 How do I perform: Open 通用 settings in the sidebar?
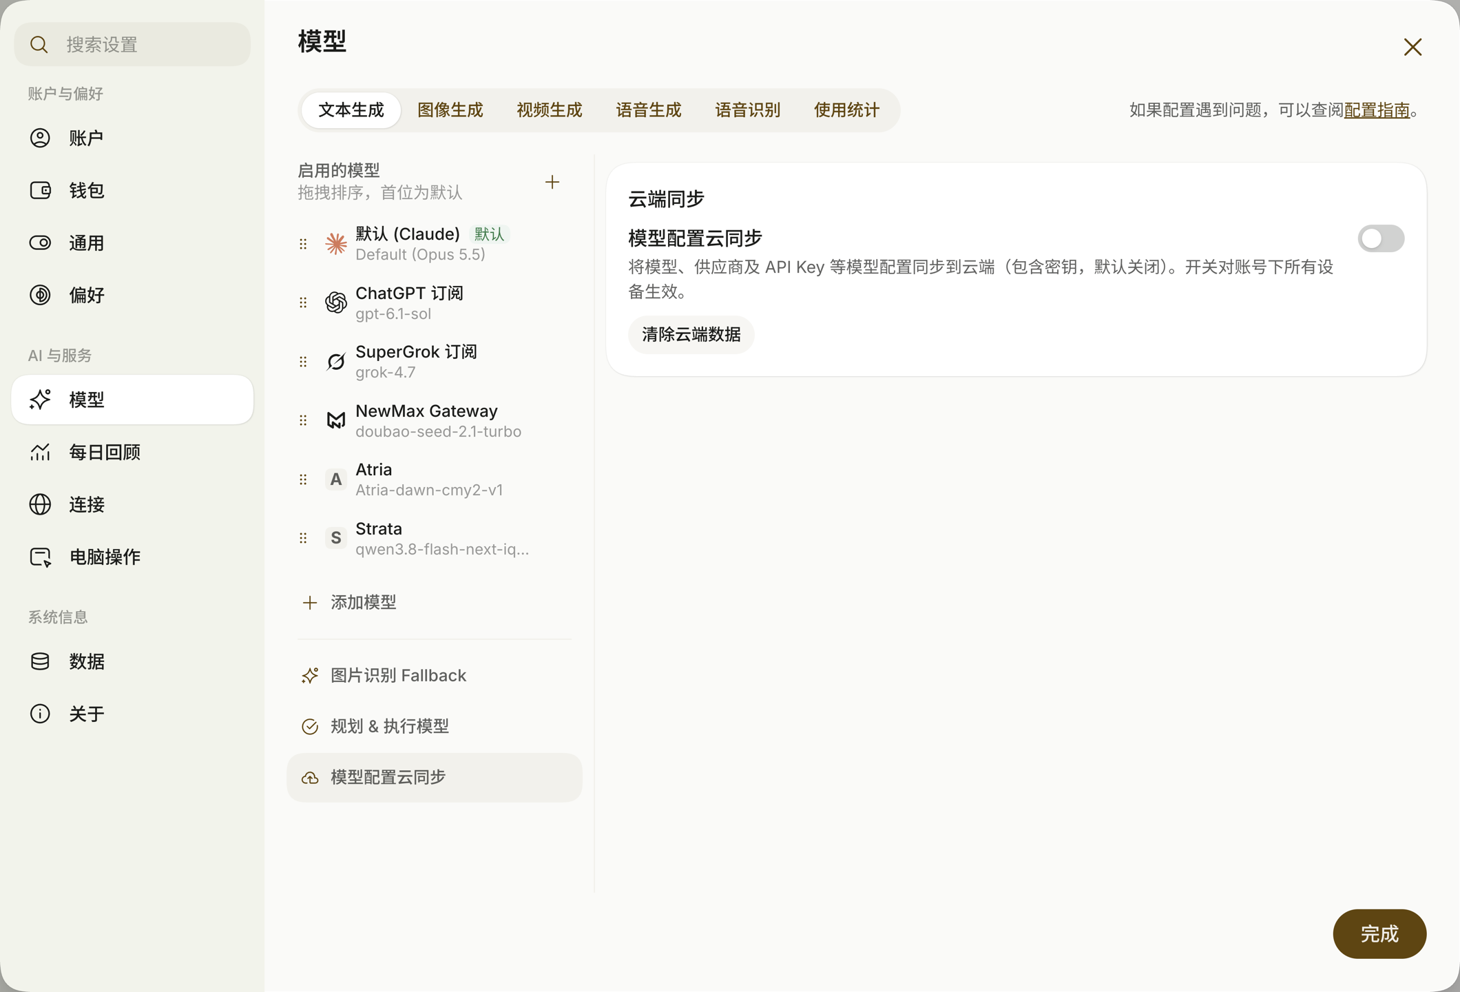pos(132,242)
